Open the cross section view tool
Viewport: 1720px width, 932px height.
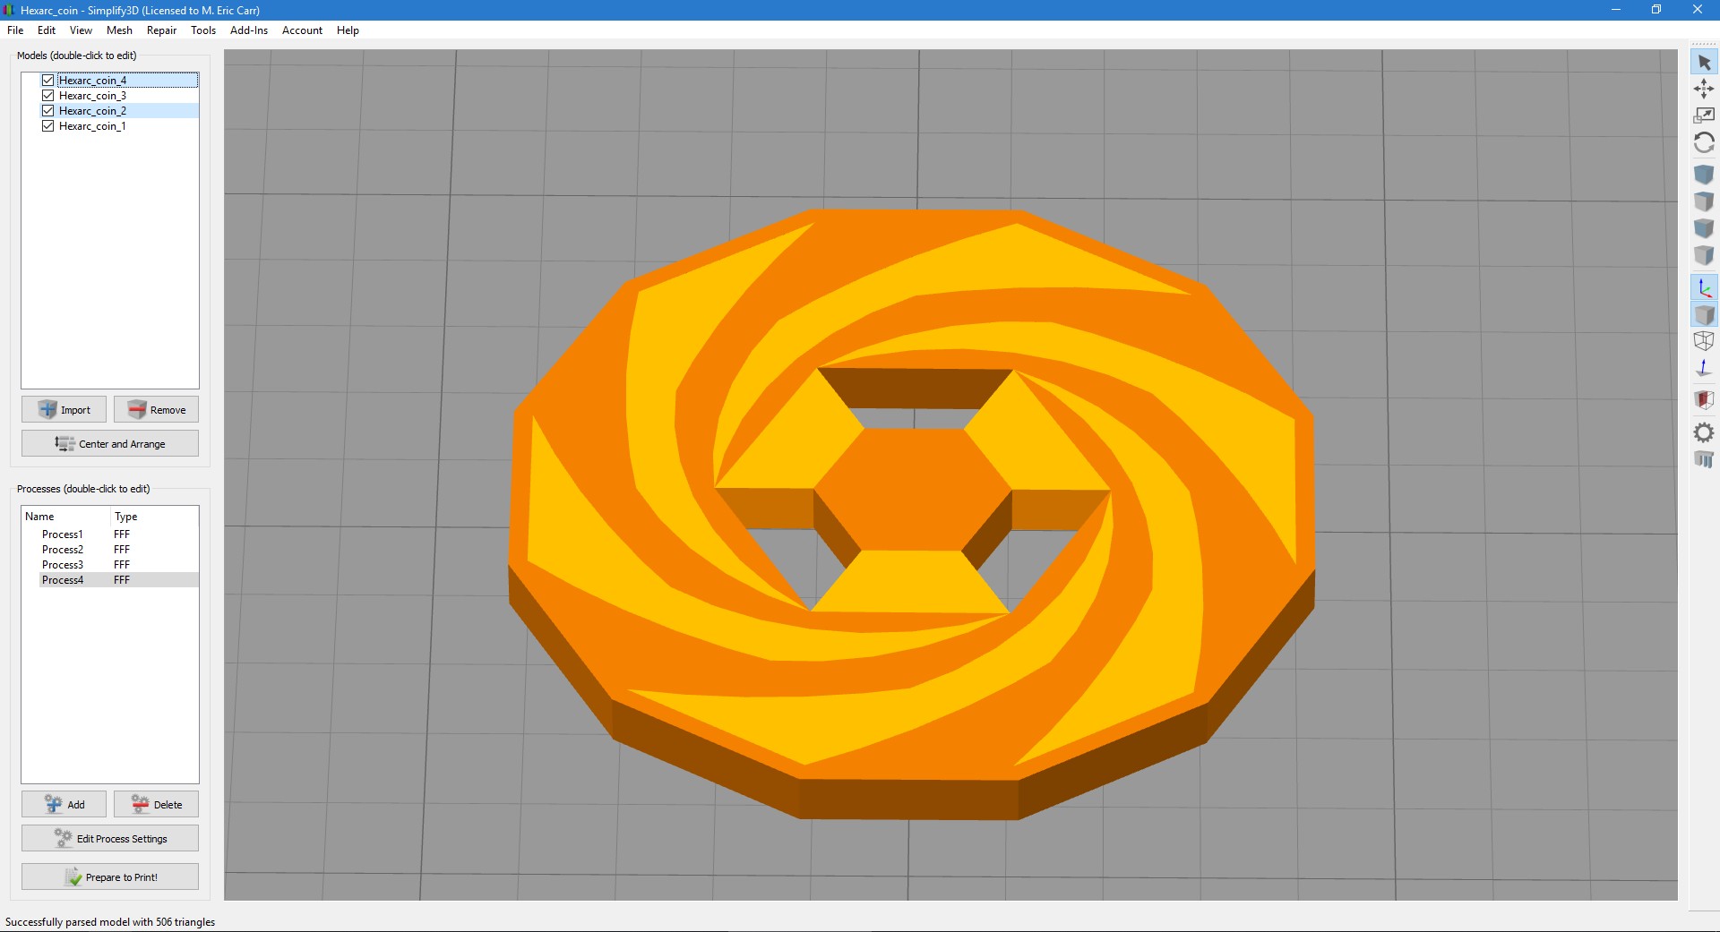pos(1704,399)
